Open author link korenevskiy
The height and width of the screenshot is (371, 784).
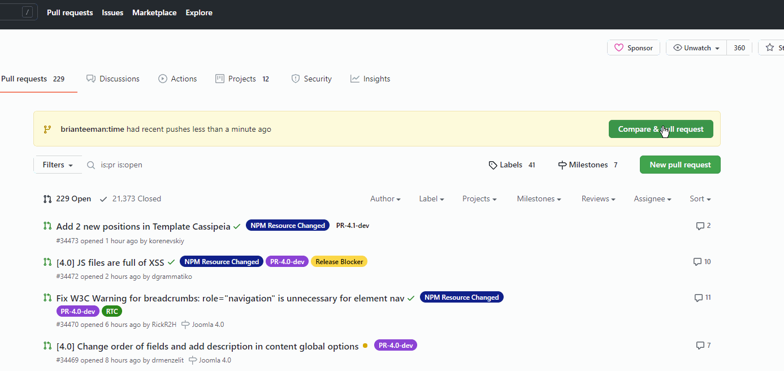(x=167, y=241)
